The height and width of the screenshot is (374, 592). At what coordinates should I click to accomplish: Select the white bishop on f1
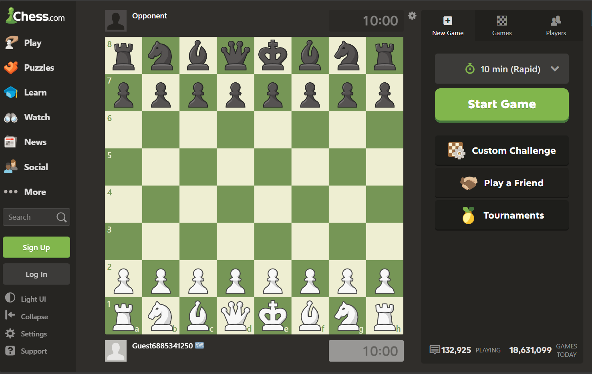point(310,316)
